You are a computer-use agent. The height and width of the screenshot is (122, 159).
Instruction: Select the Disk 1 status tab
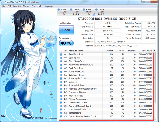(74, 12)
